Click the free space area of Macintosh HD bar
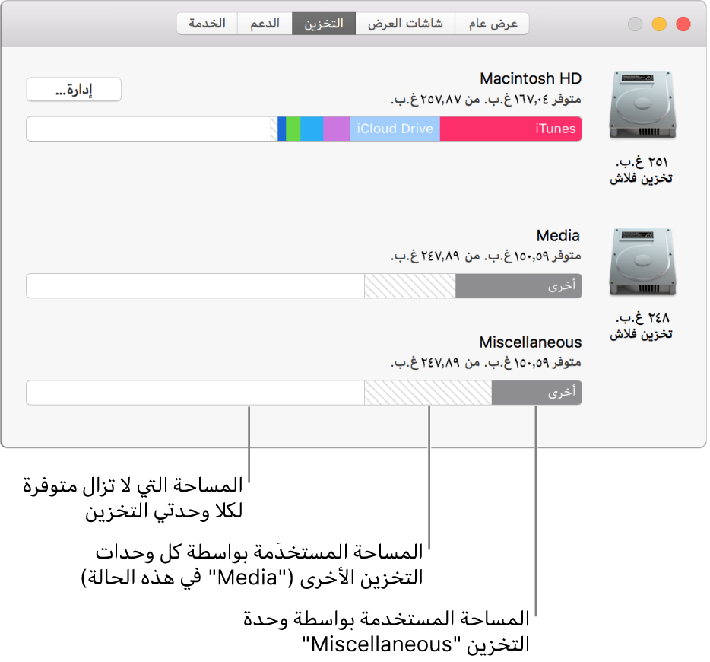This screenshot has width=710, height=662. click(148, 129)
